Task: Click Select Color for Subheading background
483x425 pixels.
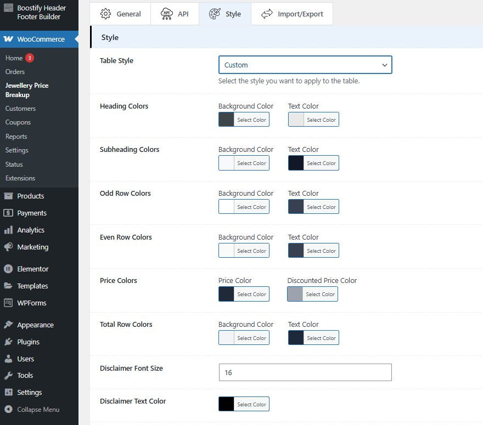Action: pyautogui.click(x=251, y=163)
